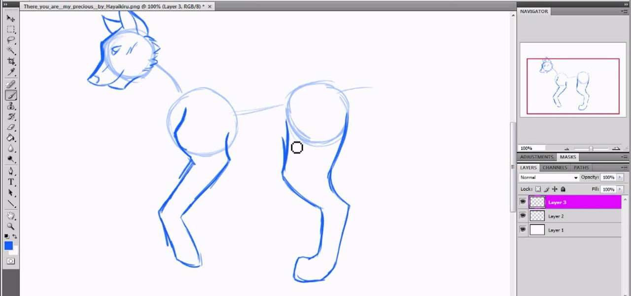Grab the Hand tool
The height and width of the screenshot is (296, 631).
click(x=11, y=215)
